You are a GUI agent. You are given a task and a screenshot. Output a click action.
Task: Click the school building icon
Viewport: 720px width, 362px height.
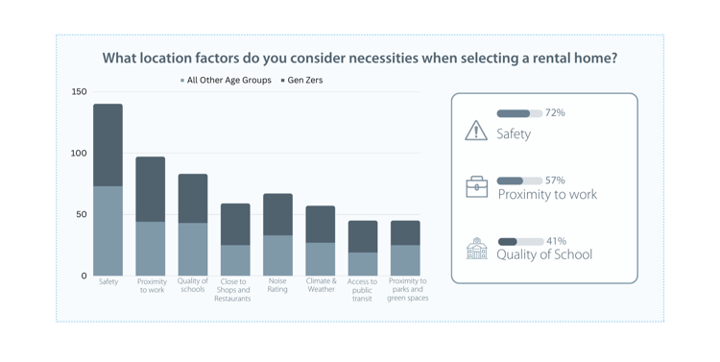476,249
